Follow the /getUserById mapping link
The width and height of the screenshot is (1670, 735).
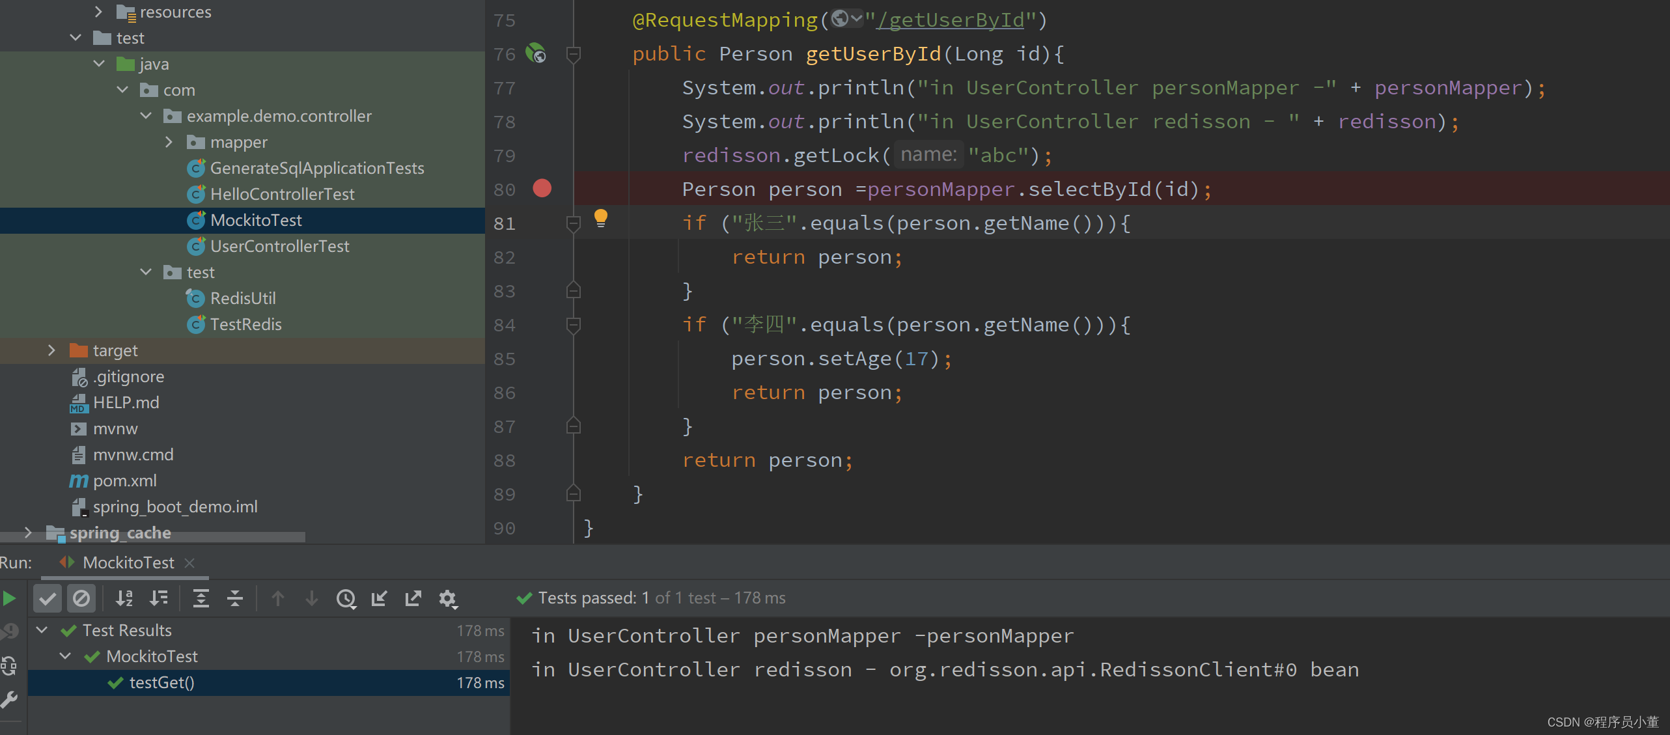[x=950, y=20]
